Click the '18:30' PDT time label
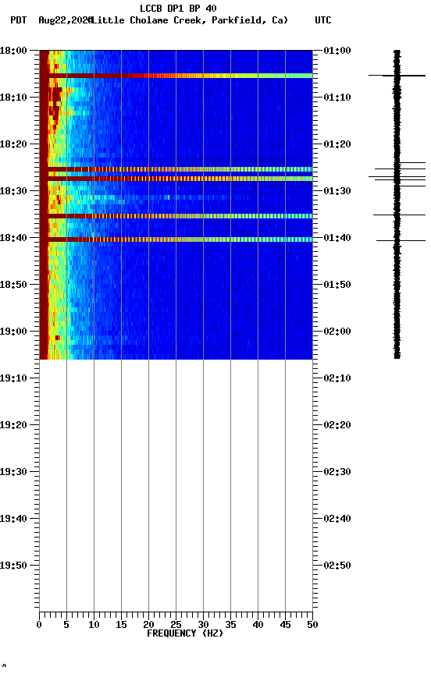The height and width of the screenshot is (674, 431). (x=13, y=191)
